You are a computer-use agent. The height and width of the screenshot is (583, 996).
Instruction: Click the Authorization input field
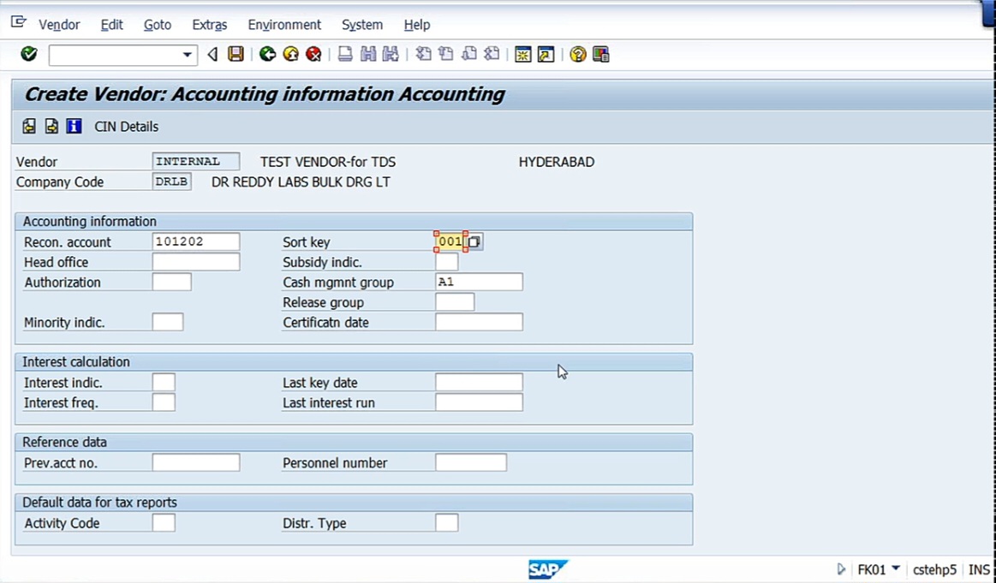[172, 282]
